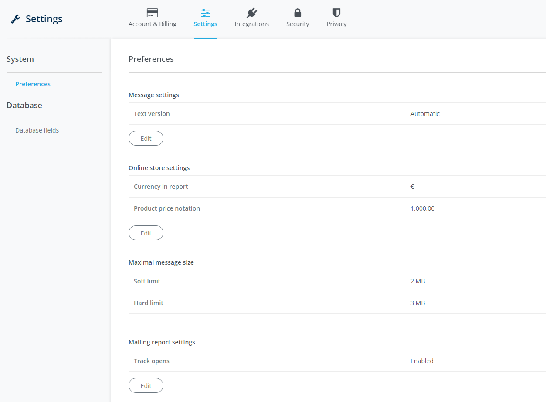
Task: Click the Text version row label
Action: pos(152,113)
